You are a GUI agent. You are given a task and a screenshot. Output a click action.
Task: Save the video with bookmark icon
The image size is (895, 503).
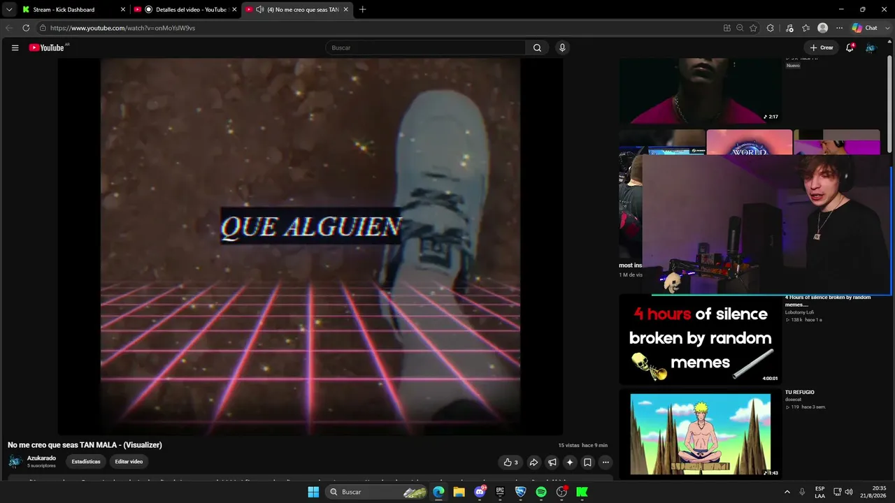(587, 462)
